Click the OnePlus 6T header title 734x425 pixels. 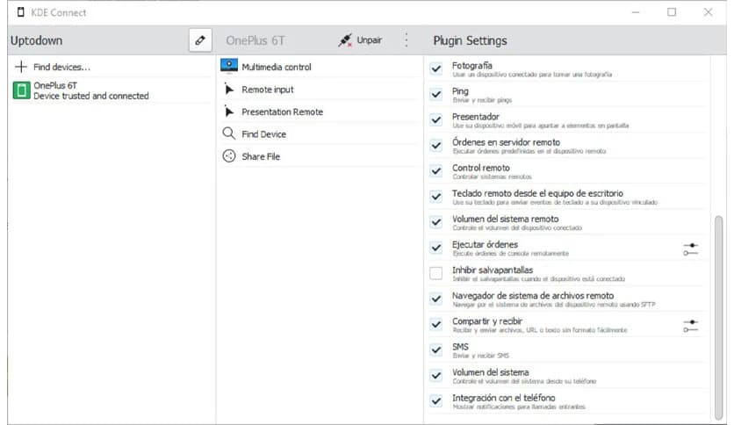(255, 40)
